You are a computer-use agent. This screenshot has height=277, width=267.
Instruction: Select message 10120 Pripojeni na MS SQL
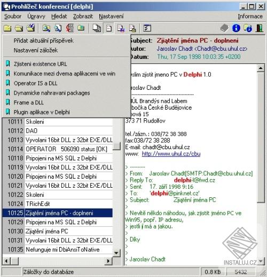pyautogui.click(x=58, y=176)
